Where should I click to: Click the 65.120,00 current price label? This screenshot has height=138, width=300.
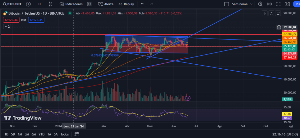290,46
